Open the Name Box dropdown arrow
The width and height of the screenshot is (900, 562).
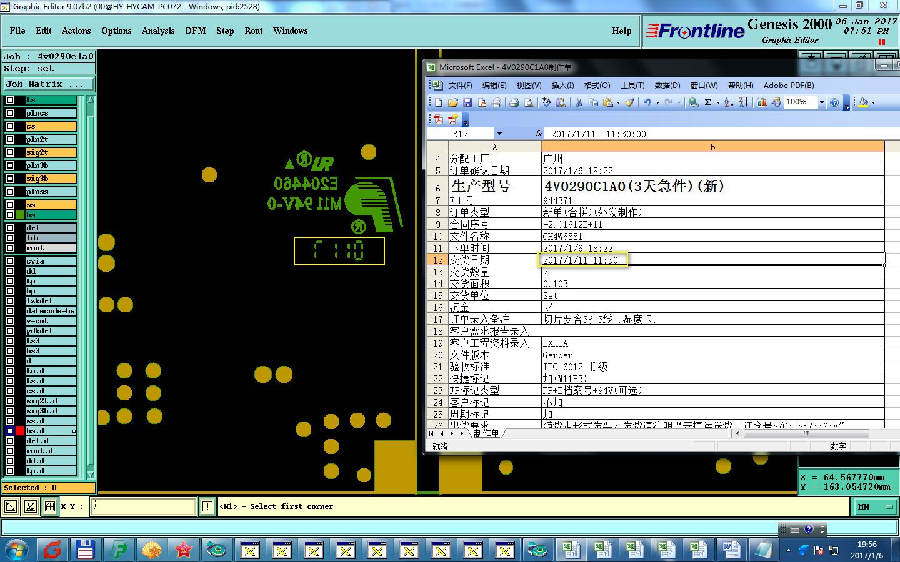coord(499,134)
